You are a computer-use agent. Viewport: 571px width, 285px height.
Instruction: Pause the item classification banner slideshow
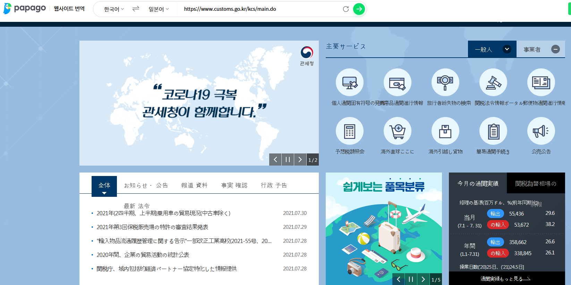tap(411, 279)
